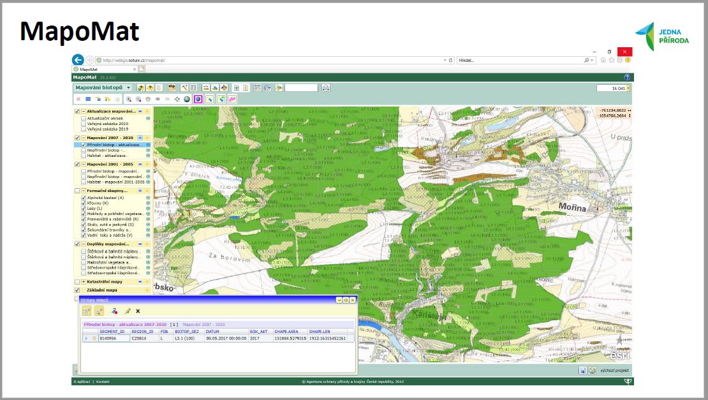Maximize the results panel window
Image resolution: width=708 pixels, height=400 pixels.
346,300
